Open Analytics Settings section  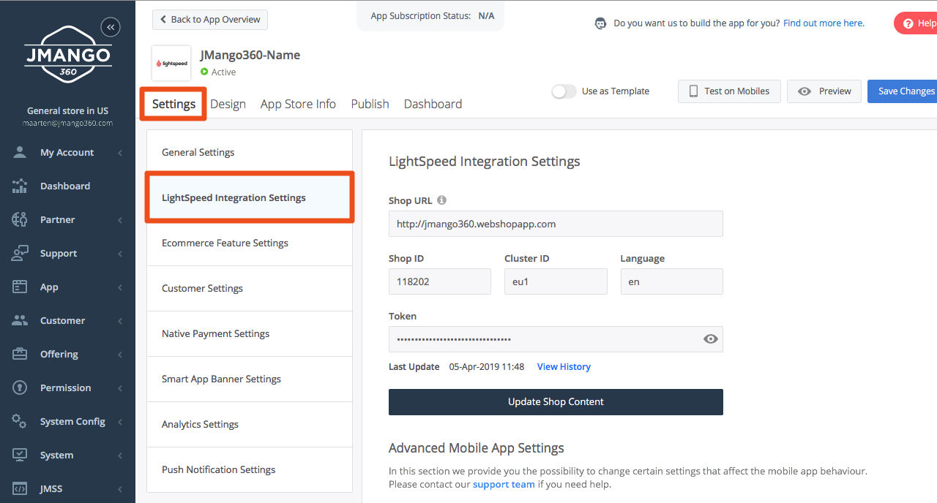pyautogui.click(x=250, y=424)
